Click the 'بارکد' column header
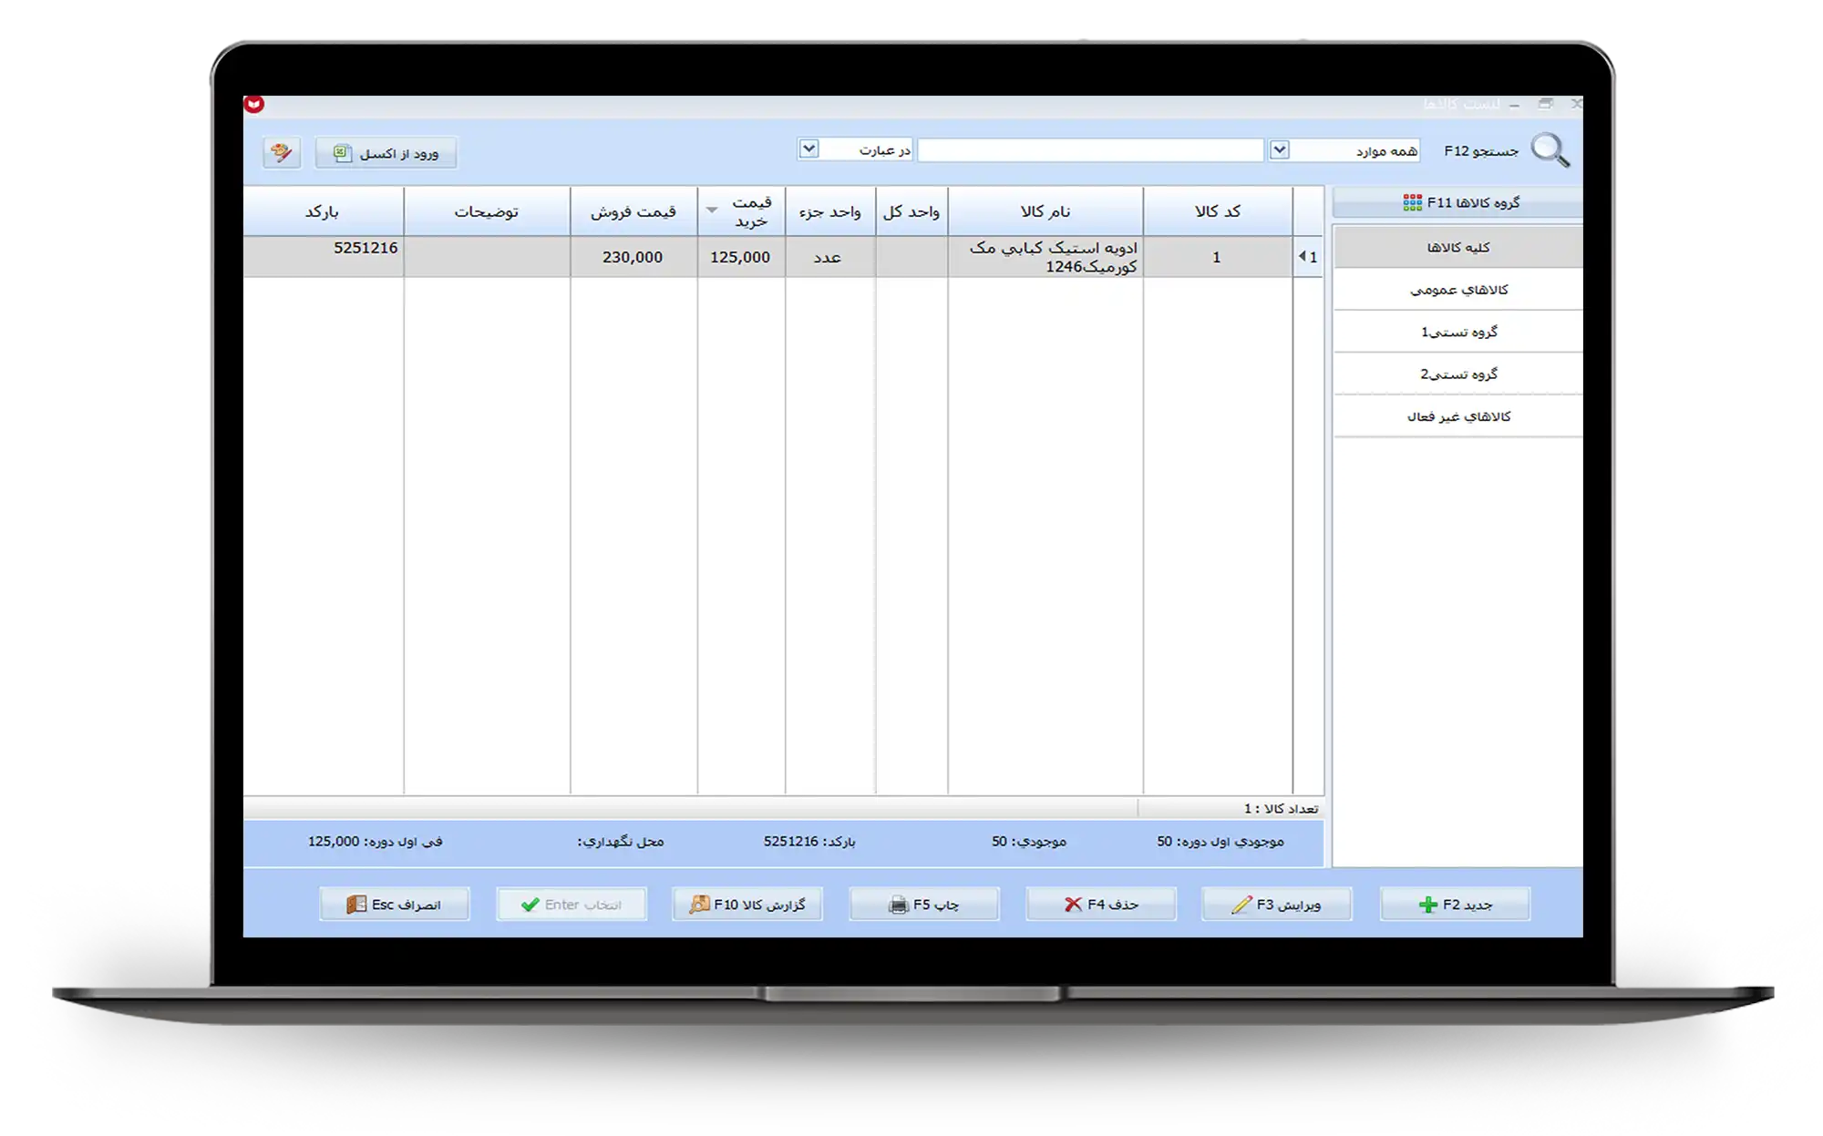The height and width of the screenshot is (1136, 1823). pos(322,211)
